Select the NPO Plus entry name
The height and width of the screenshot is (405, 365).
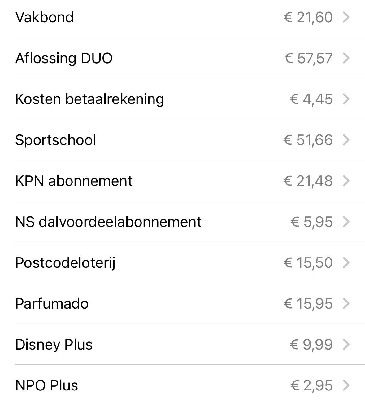[47, 385]
